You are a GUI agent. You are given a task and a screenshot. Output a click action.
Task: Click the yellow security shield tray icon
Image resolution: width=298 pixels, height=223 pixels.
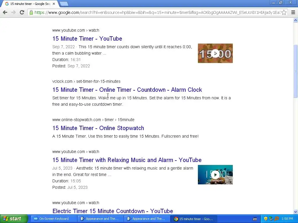coord(266,219)
